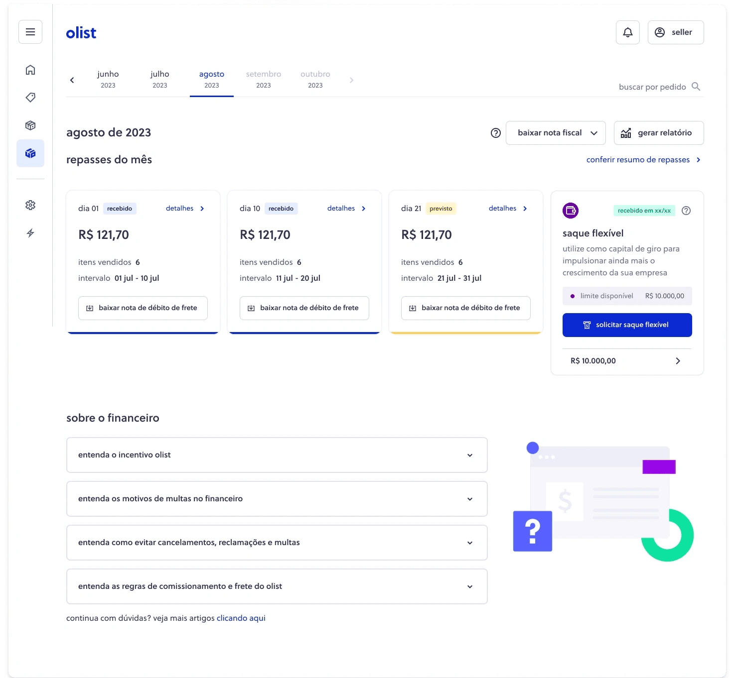This screenshot has width=734, height=678.
Task: Open the price tag sidebar icon
Action: pos(30,98)
